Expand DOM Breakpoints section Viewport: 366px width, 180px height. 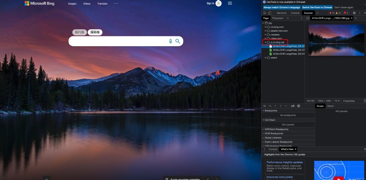point(288,133)
